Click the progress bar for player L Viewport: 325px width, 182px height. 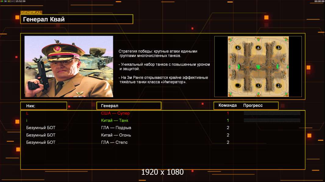[x=272, y=113]
